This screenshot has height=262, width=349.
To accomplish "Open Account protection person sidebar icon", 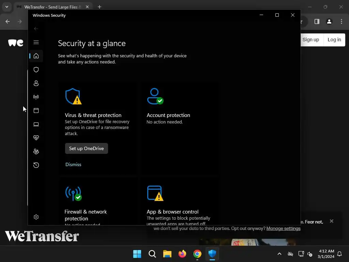I will tap(36, 83).
